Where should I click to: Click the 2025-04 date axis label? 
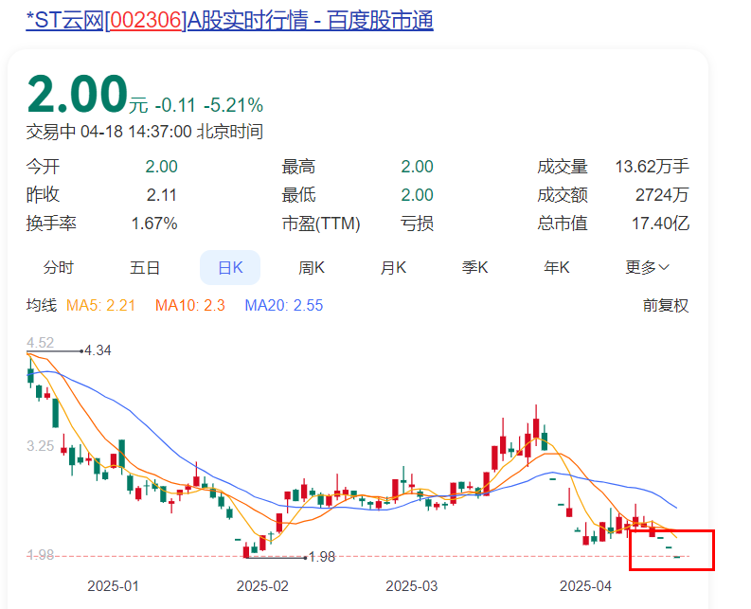tap(586, 586)
